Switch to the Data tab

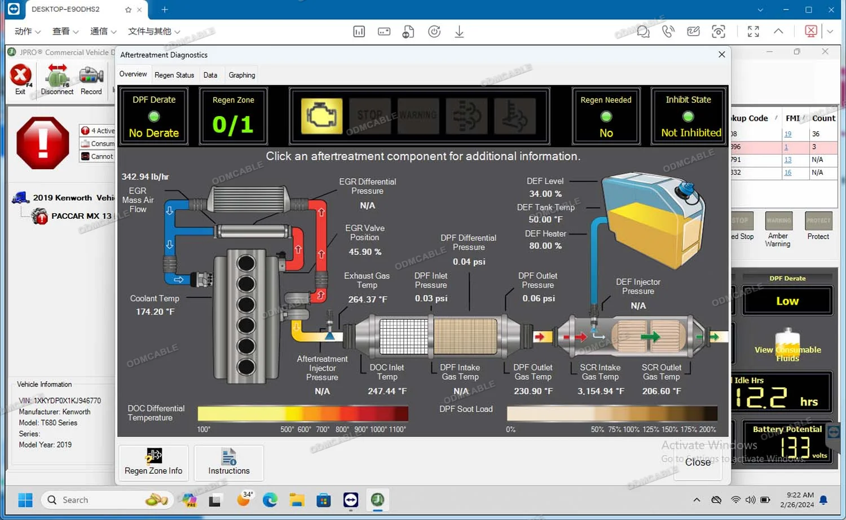point(210,75)
